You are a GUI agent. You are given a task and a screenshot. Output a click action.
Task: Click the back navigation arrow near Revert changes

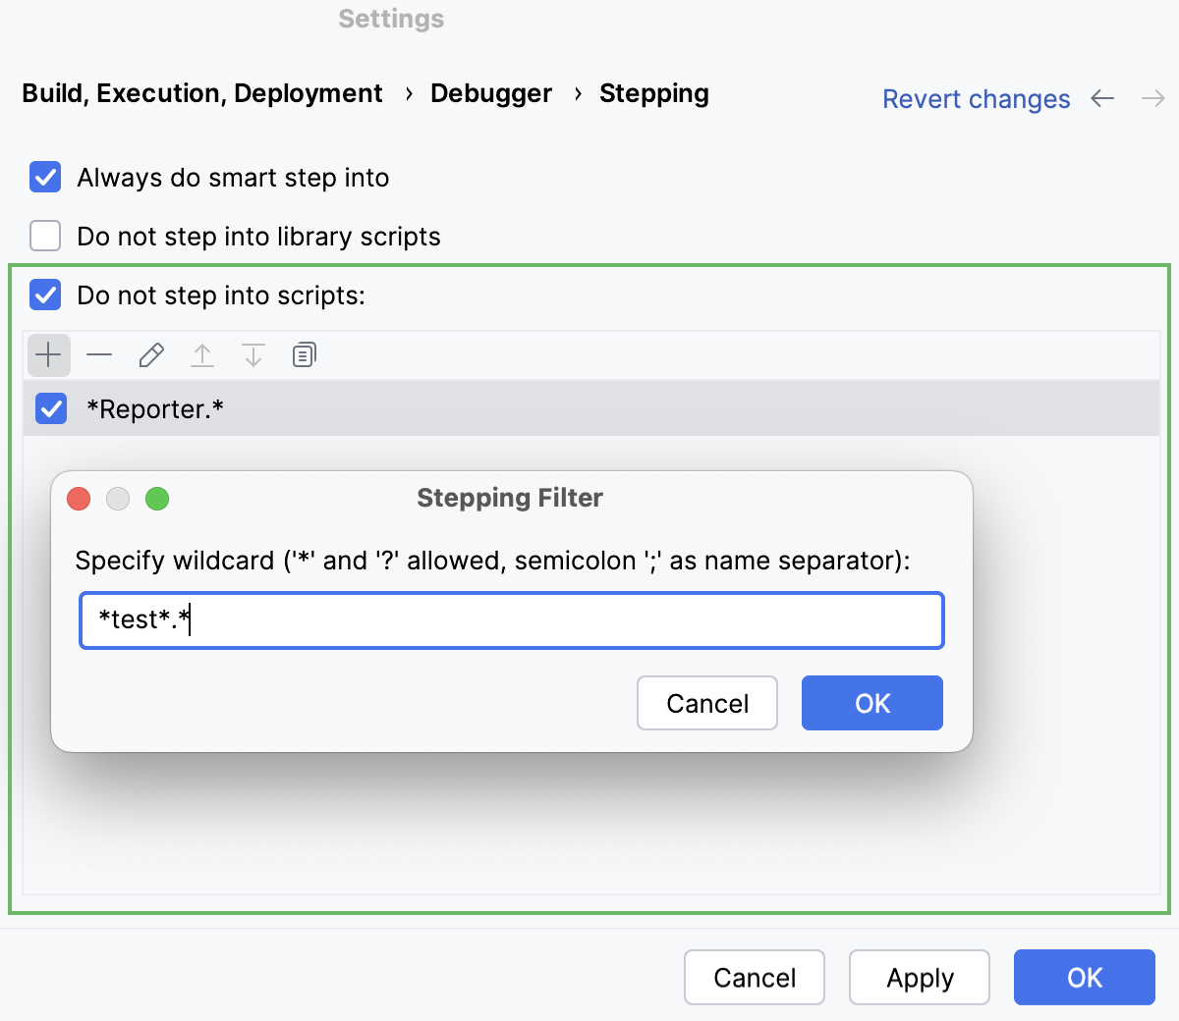click(x=1102, y=98)
